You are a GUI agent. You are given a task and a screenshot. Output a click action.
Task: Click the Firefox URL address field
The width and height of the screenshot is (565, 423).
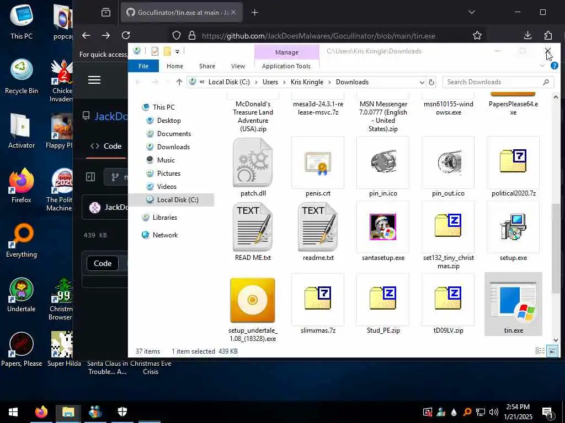(x=318, y=36)
